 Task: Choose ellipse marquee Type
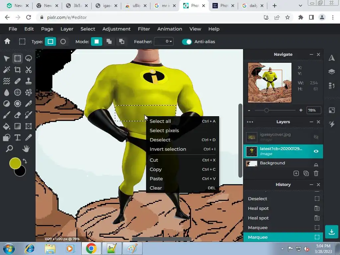pyautogui.click(x=63, y=42)
